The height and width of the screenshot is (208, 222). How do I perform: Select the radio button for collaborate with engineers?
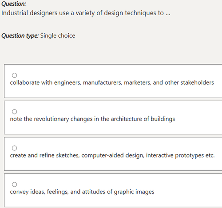[x=14, y=75]
